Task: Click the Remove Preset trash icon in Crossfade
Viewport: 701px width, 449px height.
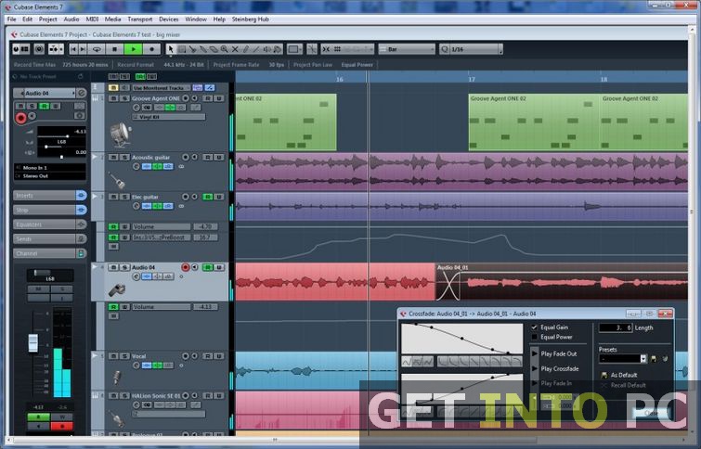Action: [x=665, y=358]
